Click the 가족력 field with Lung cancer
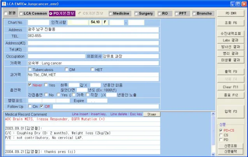Image resolution: width=248 pixels, height=157 pixels. [x=93, y=63]
